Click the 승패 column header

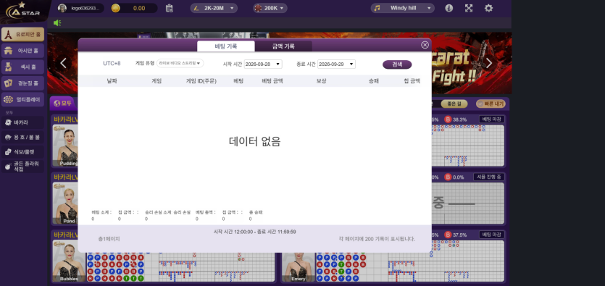point(373,81)
